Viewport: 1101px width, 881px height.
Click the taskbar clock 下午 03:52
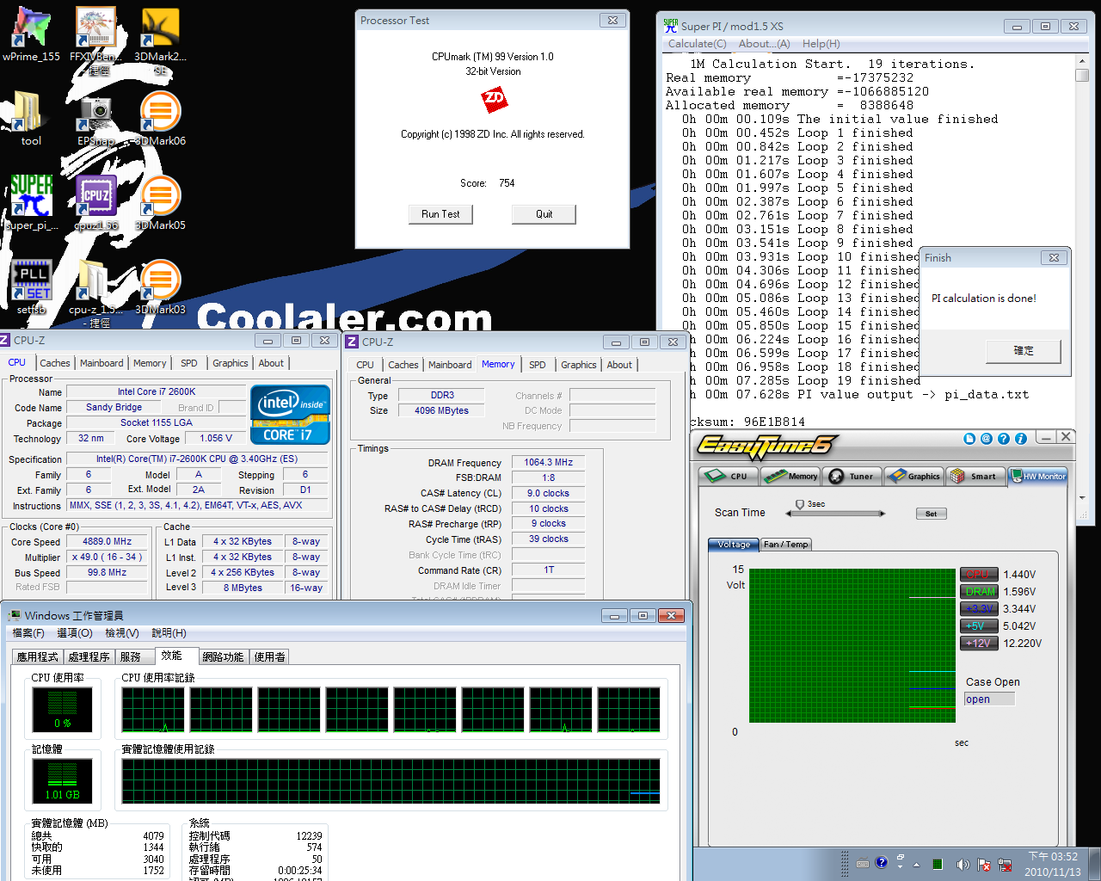coord(1053,864)
